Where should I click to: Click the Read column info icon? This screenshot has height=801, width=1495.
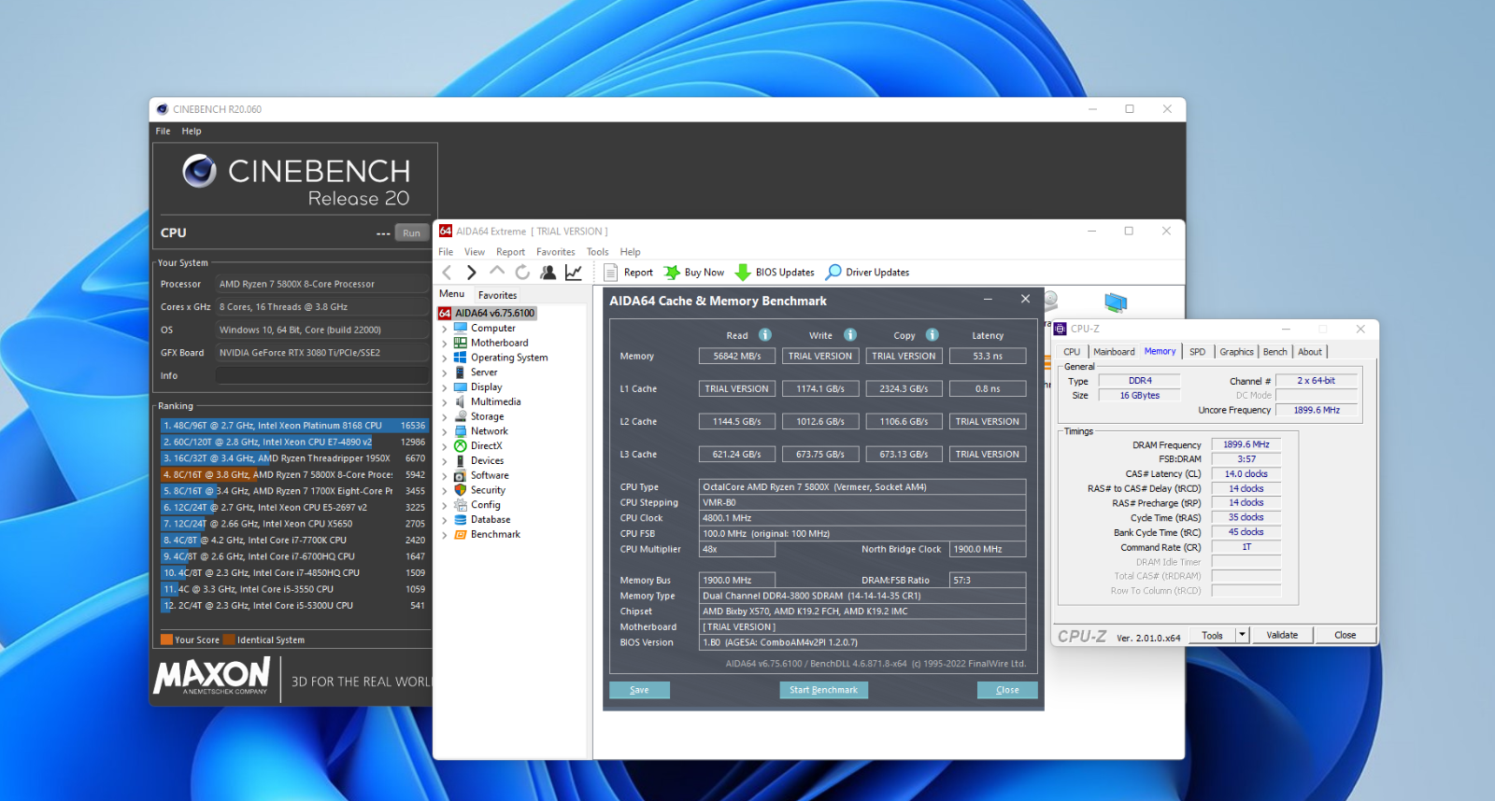(765, 335)
